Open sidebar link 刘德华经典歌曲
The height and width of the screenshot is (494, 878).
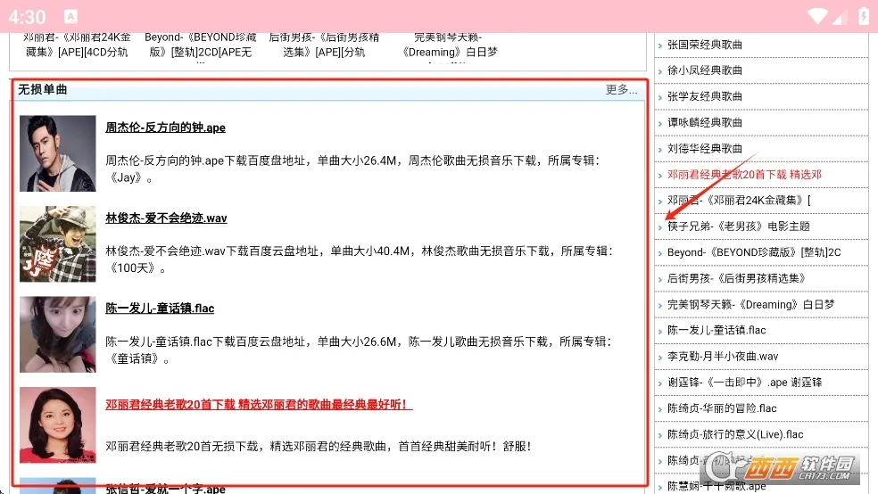pyautogui.click(x=705, y=148)
